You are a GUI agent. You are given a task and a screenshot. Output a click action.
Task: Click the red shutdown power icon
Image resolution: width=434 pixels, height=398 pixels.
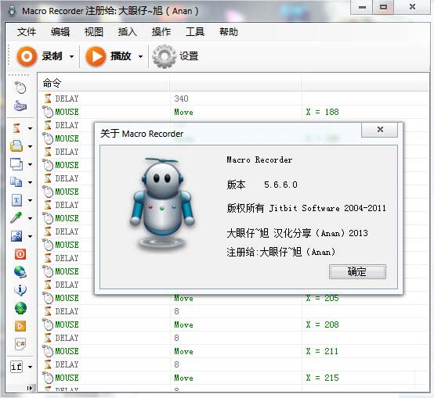pyautogui.click(x=20, y=254)
